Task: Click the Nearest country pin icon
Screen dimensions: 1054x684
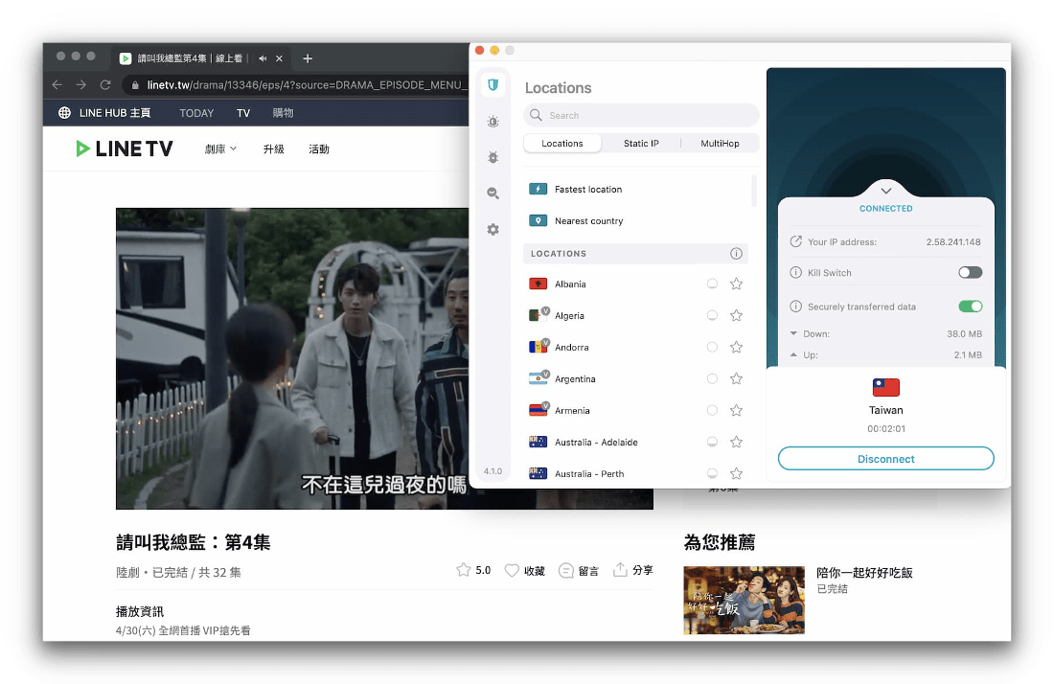Action: click(538, 220)
